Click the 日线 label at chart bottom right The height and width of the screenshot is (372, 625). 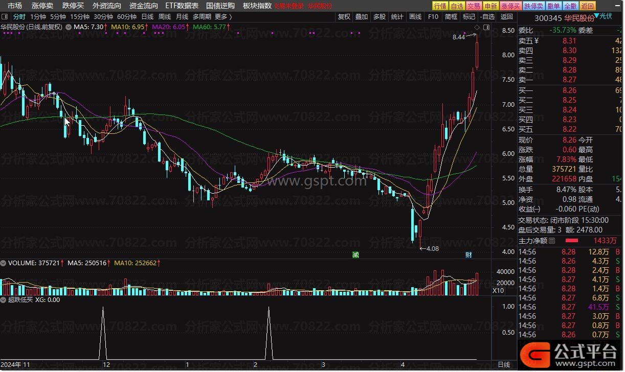pyautogui.click(x=504, y=365)
